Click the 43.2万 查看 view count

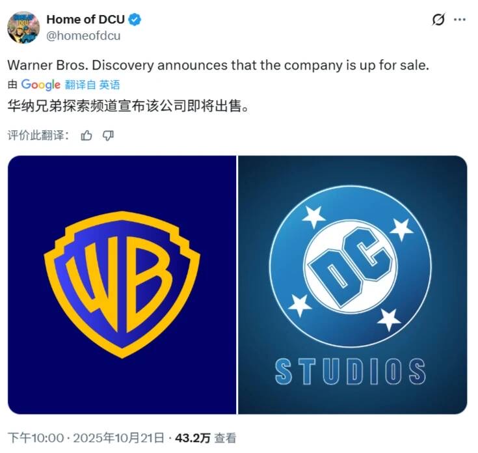point(206,438)
